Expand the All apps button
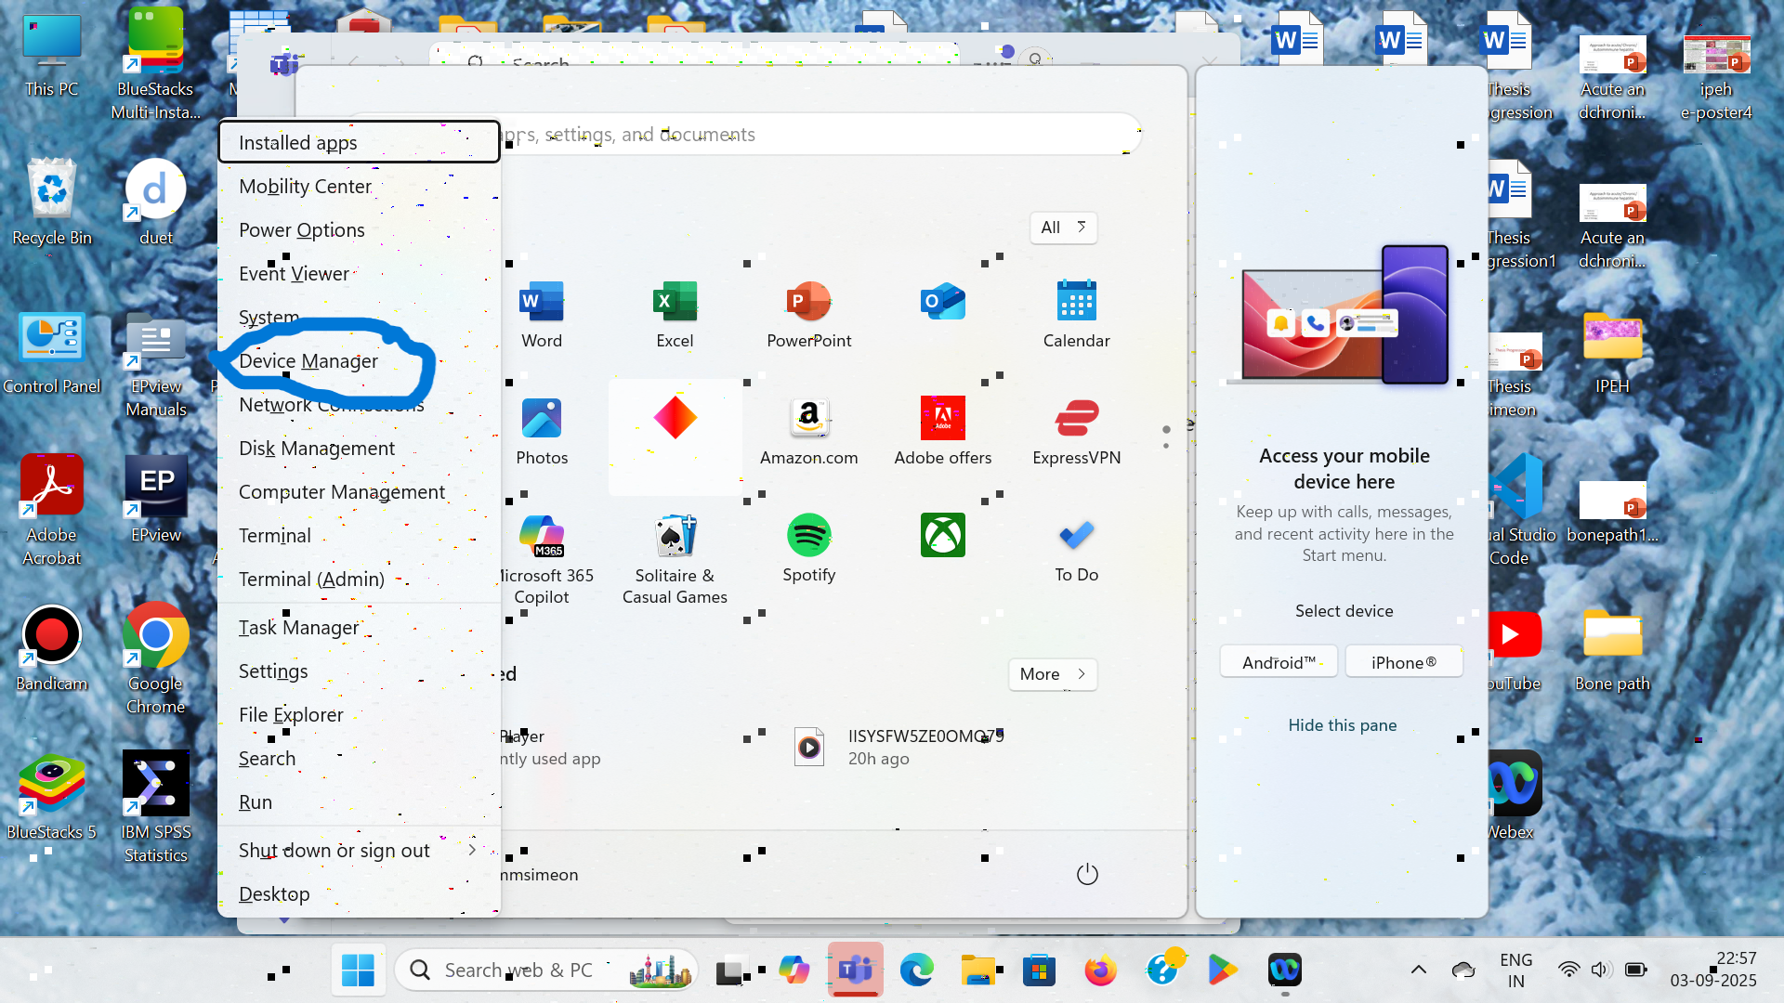Viewport: 1784px width, 1003px height. pyautogui.click(x=1063, y=228)
